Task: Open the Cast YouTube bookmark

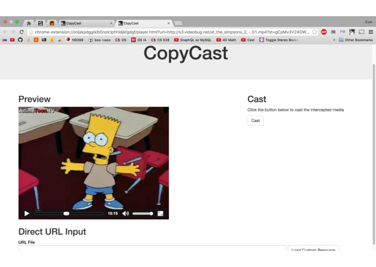Action: click(248, 40)
